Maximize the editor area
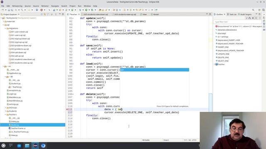This screenshot has width=266, height=149. click(210, 14)
